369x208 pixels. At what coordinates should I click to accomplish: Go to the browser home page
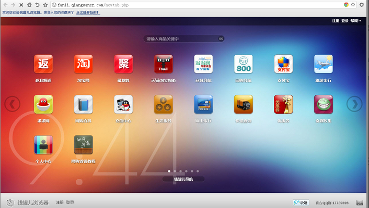(x=29, y=5)
